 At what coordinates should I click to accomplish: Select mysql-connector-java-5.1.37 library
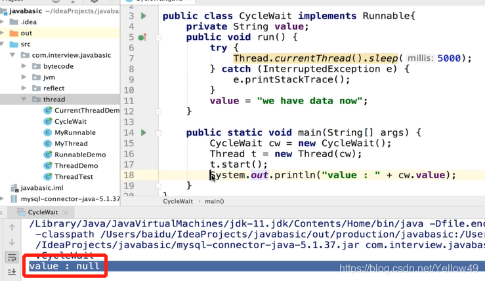(x=70, y=199)
